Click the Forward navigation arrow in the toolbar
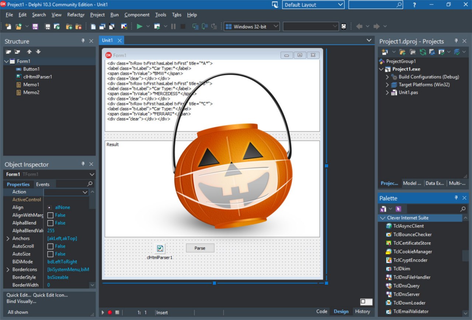 pos(376,27)
